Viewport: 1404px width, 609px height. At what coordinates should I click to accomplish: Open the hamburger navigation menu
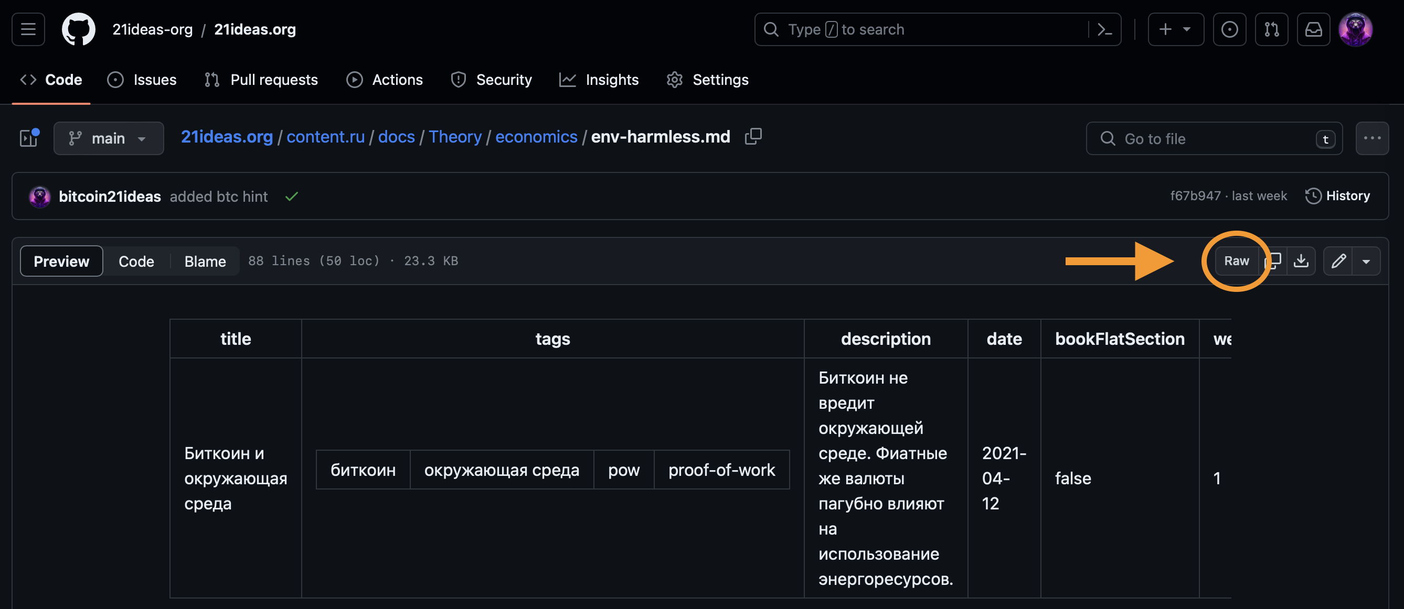[28, 29]
